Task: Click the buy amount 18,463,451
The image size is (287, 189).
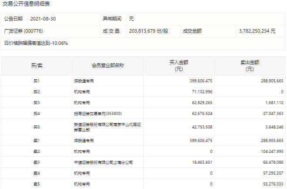Action: (202, 162)
